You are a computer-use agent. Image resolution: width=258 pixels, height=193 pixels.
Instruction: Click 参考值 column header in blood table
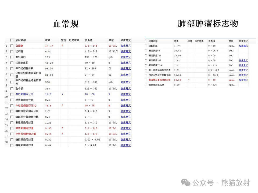point(89,40)
